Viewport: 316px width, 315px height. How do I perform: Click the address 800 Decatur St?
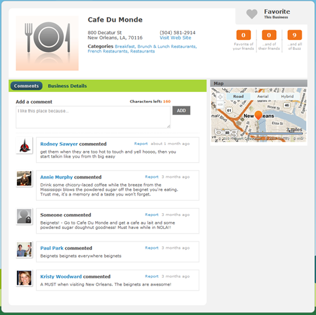click(x=104, y=33)
